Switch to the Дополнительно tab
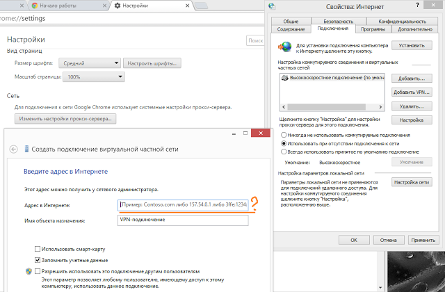Image resolution: width=445 pixels, height=292 pixels. pos(415,29)
